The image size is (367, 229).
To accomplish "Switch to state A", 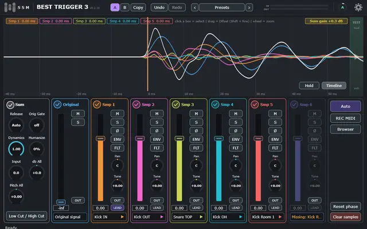I will pos(115,7).
